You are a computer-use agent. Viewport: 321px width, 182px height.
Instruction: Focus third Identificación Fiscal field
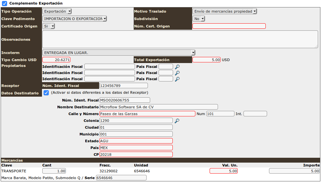tap(109, 79)
